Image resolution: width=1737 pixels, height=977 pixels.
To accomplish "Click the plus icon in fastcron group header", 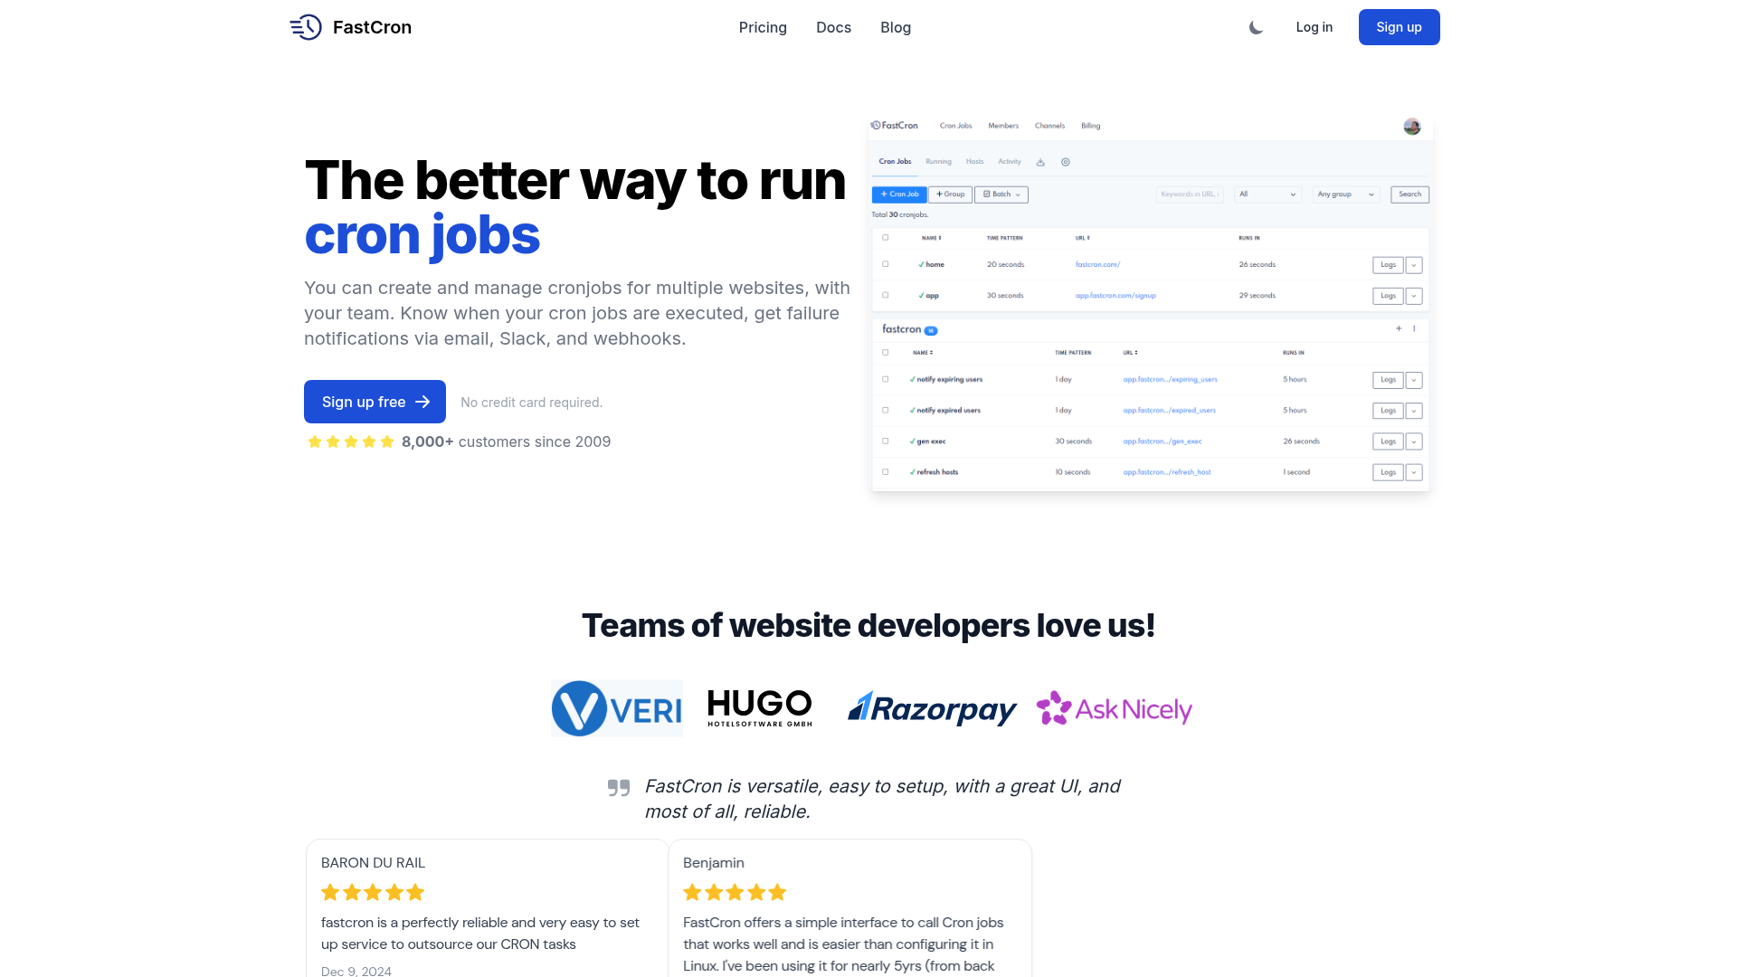I will (x=1399, y=328).
